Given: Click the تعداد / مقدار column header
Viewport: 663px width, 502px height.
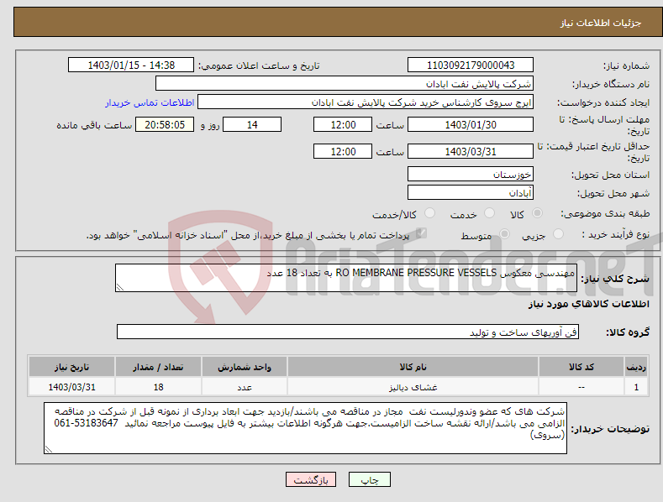Looking at the screenshot, I should click(158, 367).
